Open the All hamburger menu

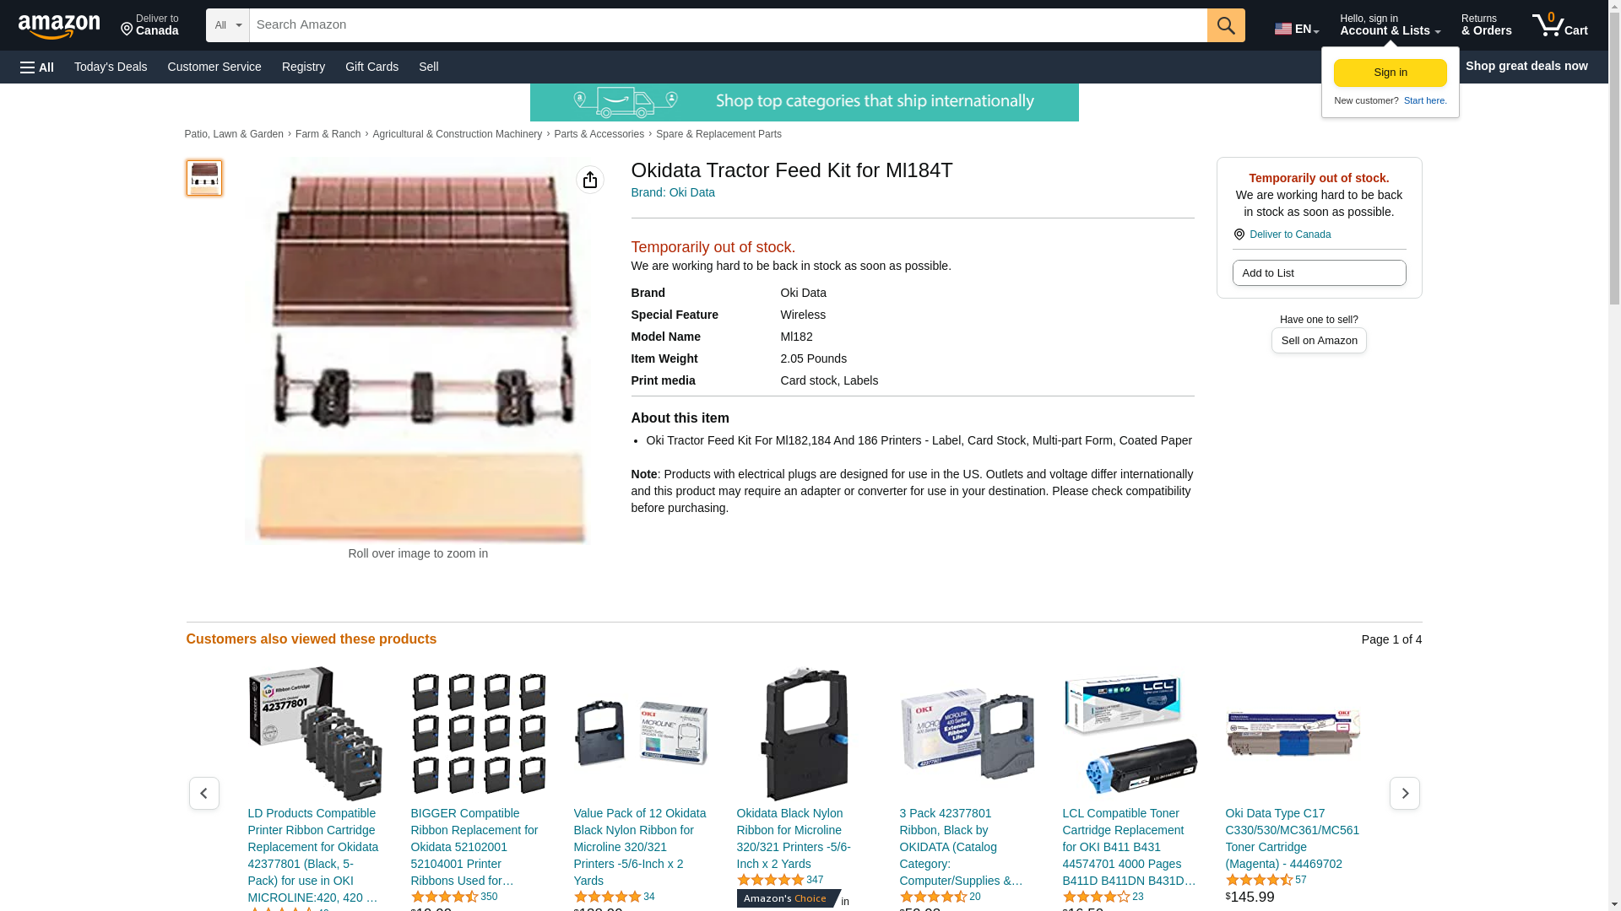[x=37, y=67]
